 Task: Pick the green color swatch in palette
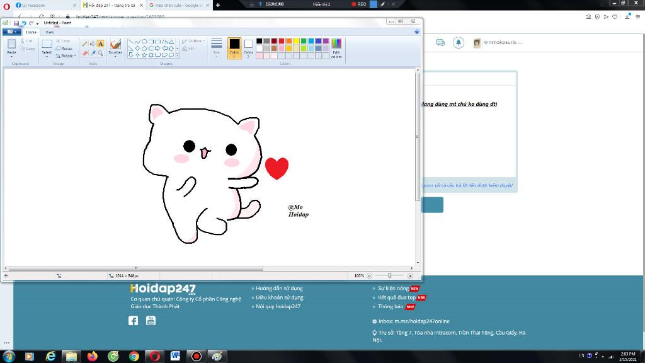(304, 41)
